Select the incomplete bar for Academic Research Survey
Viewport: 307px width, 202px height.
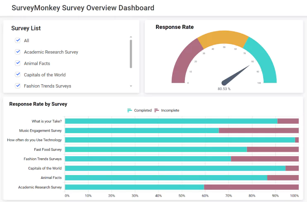[x=251, y=187]
